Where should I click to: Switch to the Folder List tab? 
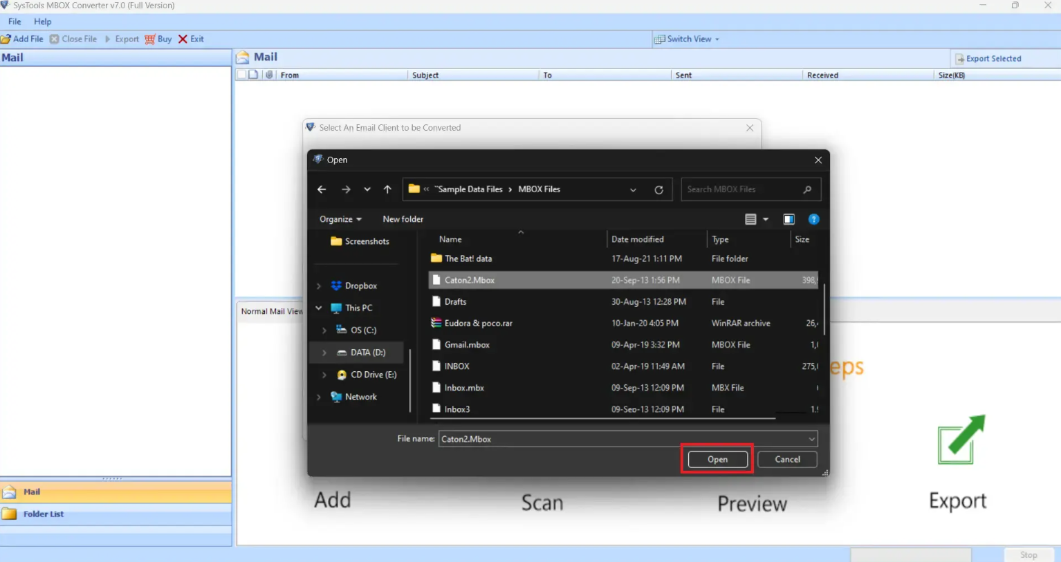(x=43, y=514)
